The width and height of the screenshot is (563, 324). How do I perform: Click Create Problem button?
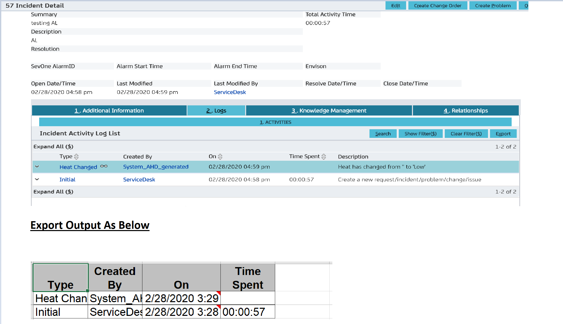point(493,6)
